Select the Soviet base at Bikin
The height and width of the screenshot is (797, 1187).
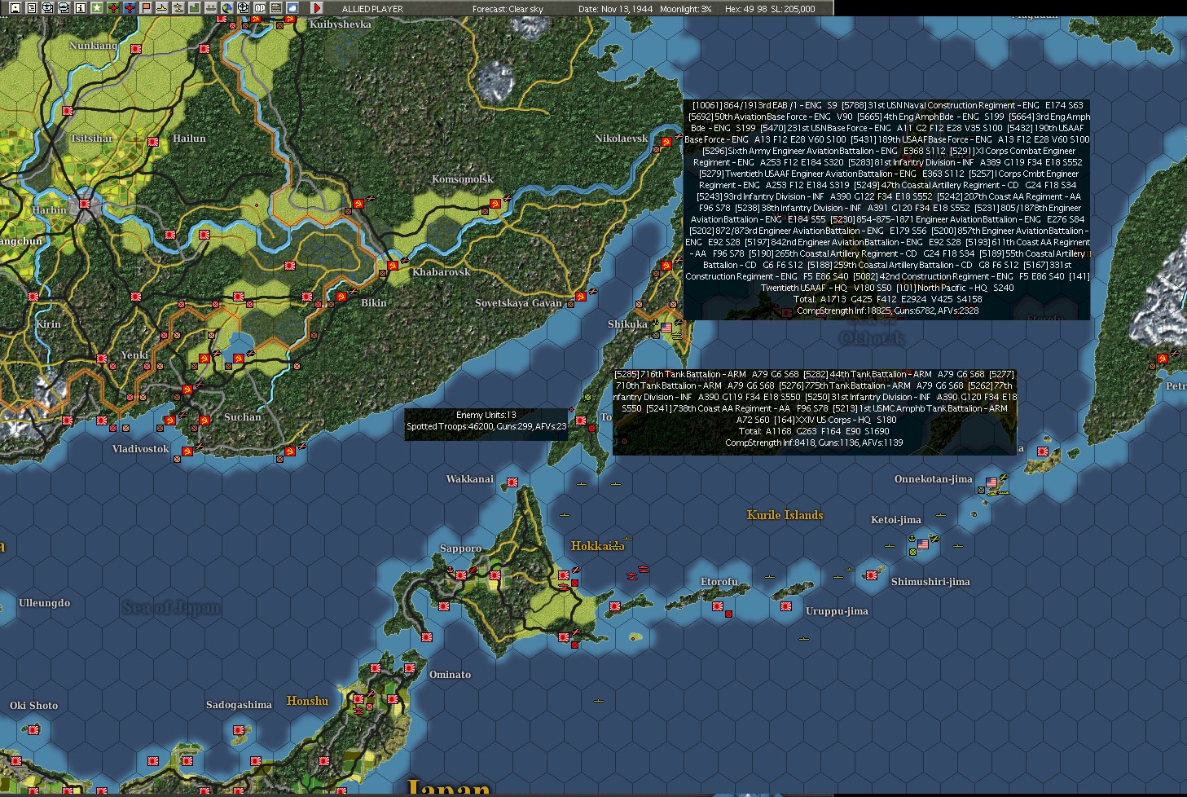[341, 297]
